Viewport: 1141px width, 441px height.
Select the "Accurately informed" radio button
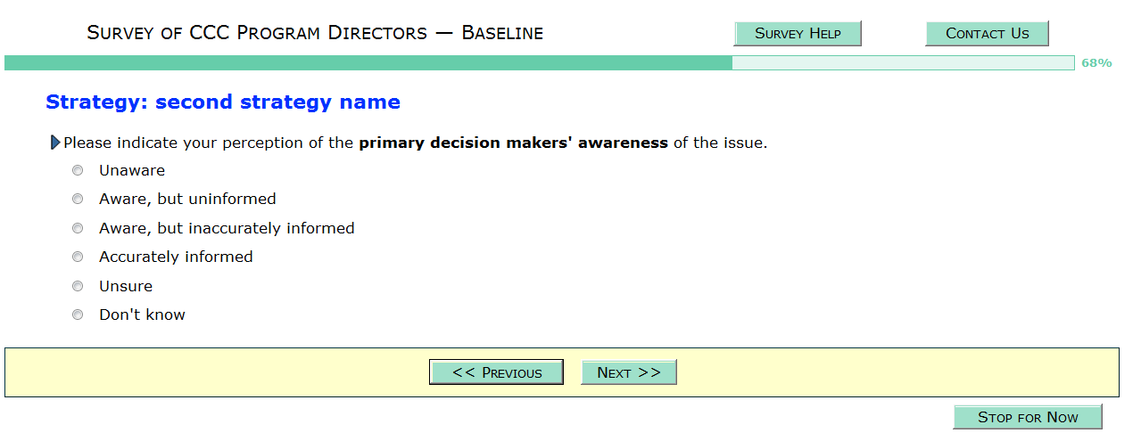pos(78,257)
